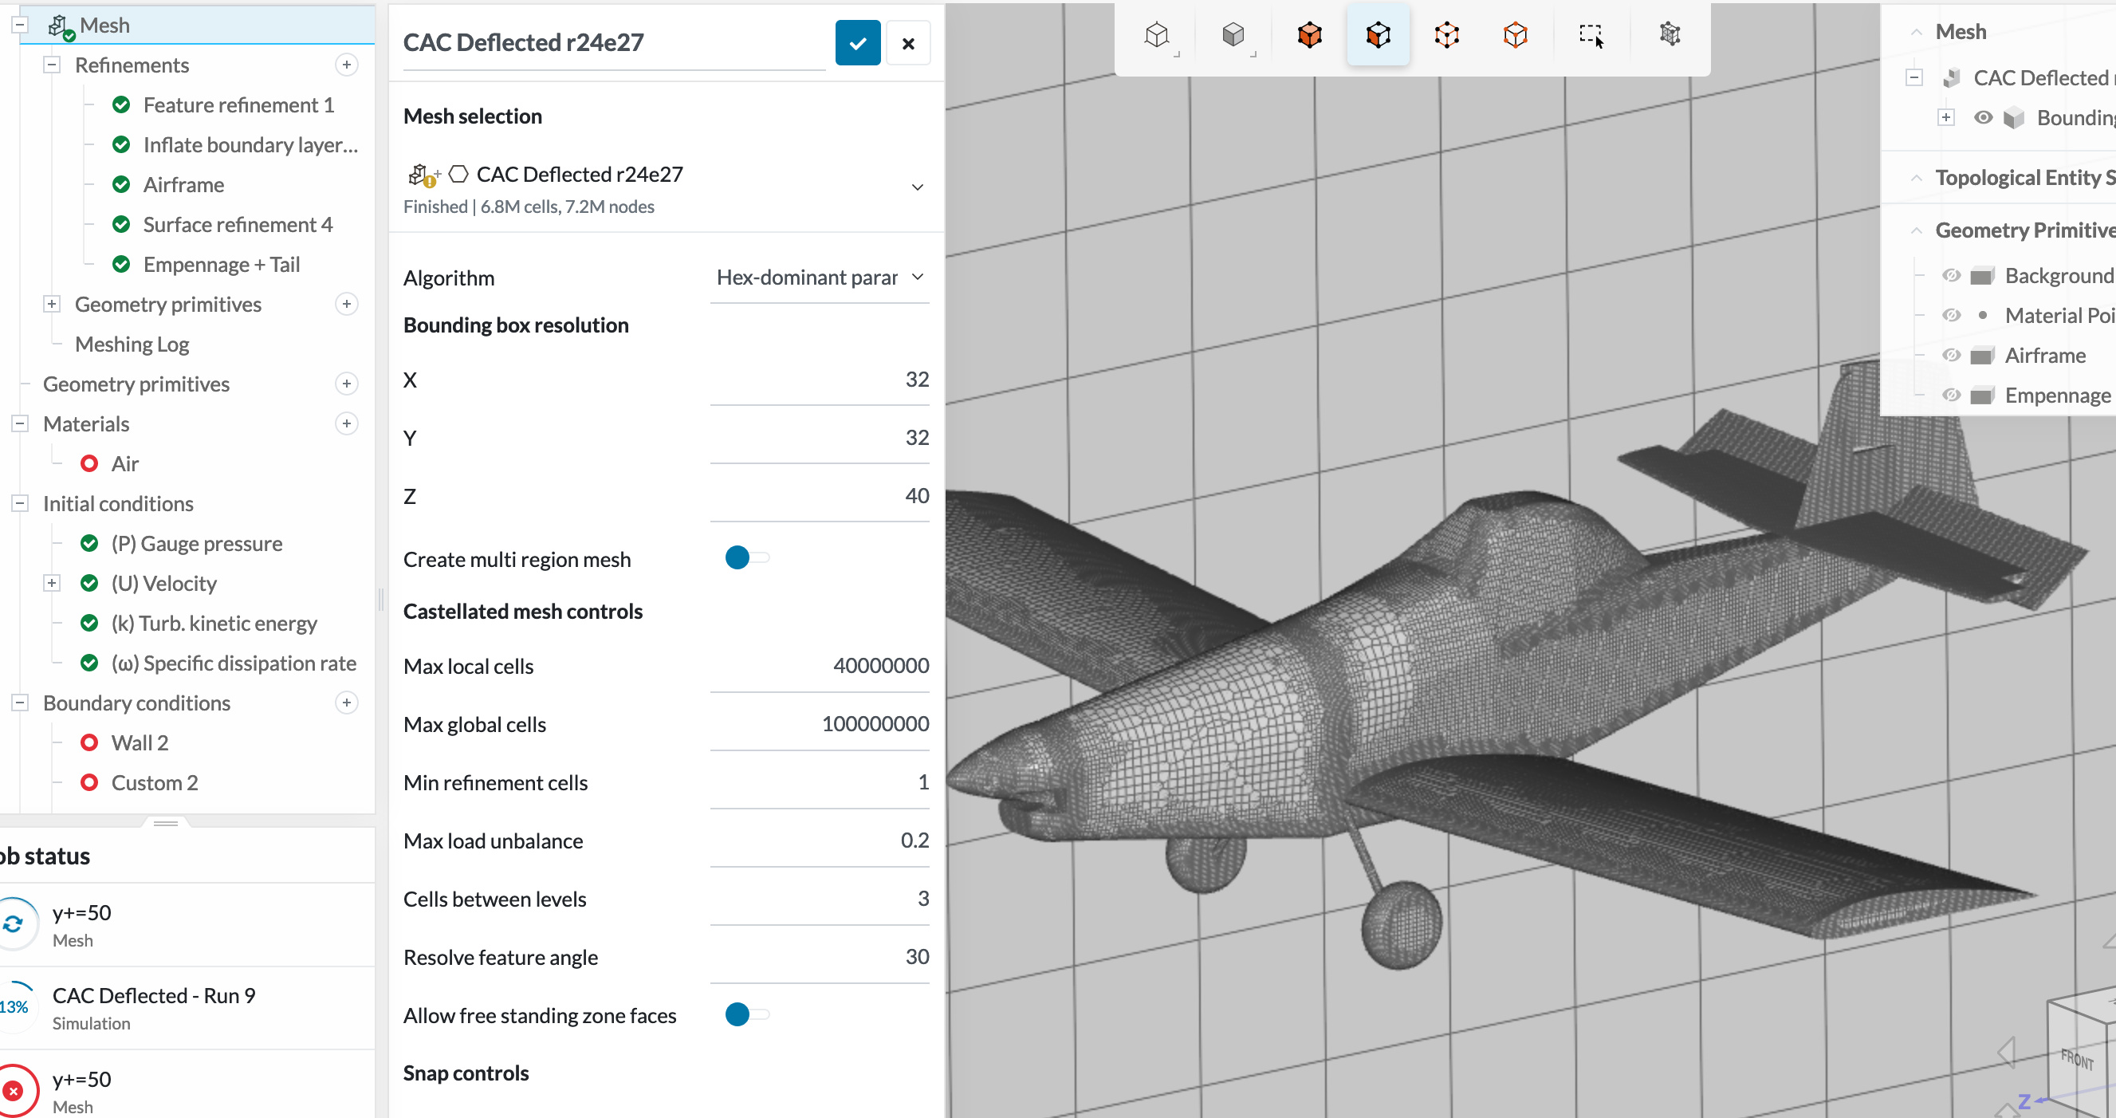Viewport: 2116px width, 1118px height.
Task: Toggle Create multi region mesh switch
Action: [745, 557]
